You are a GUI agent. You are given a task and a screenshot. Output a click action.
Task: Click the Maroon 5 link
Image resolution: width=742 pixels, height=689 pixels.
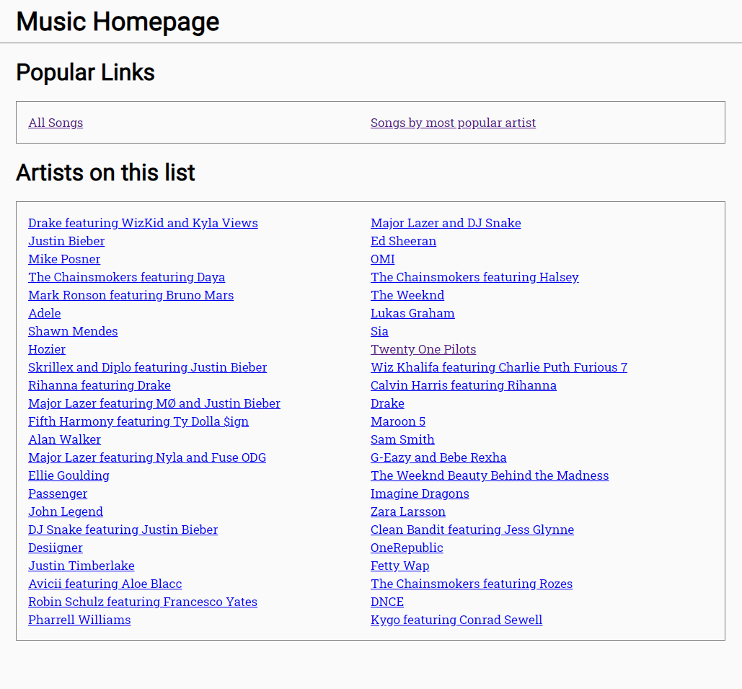coord(398,421)
